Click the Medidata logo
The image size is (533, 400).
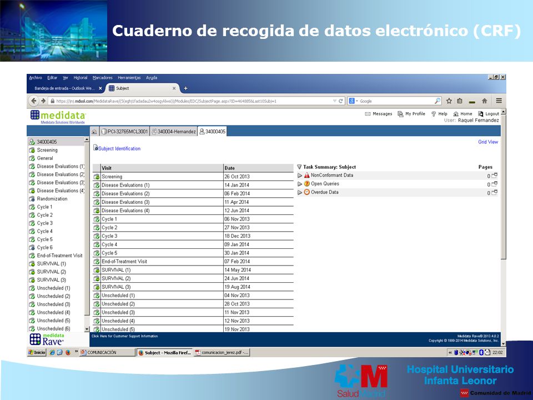tap(58, 117)
